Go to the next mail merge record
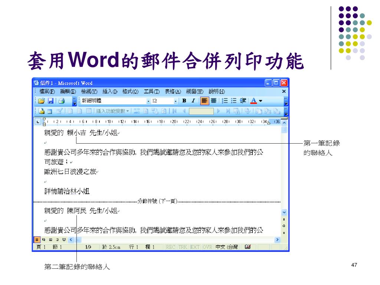The height and width of the screenshot is (285, 380). (218, 111)
